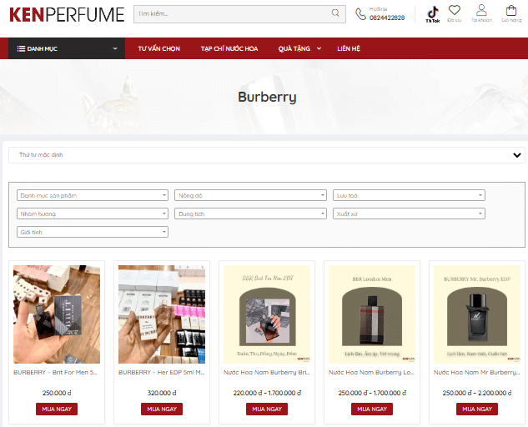Screen dimensions: 528x427
Task: Open Dung tích filter dropdown
Action: pos(250,213)
